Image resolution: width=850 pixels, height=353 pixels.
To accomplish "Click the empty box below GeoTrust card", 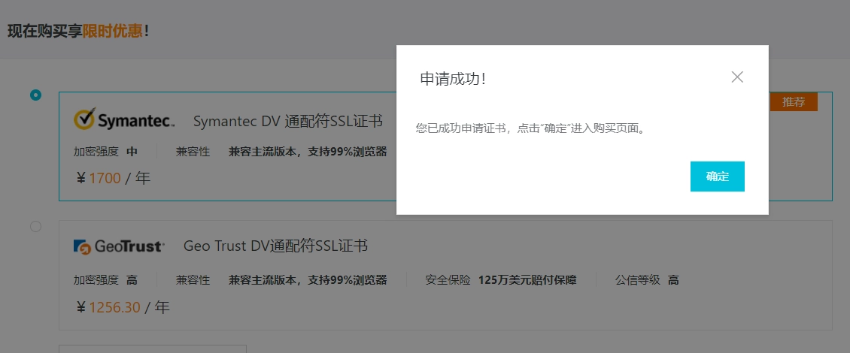I will pos(153,348).
